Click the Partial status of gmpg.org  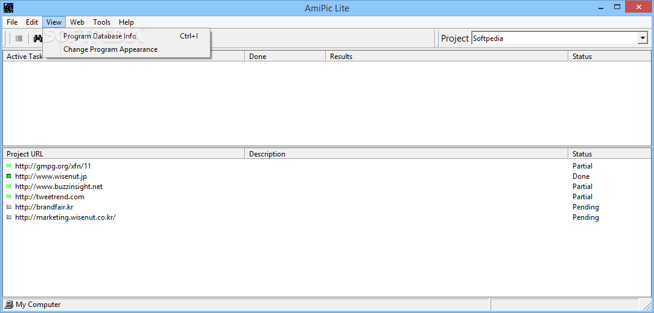(582, 166)
